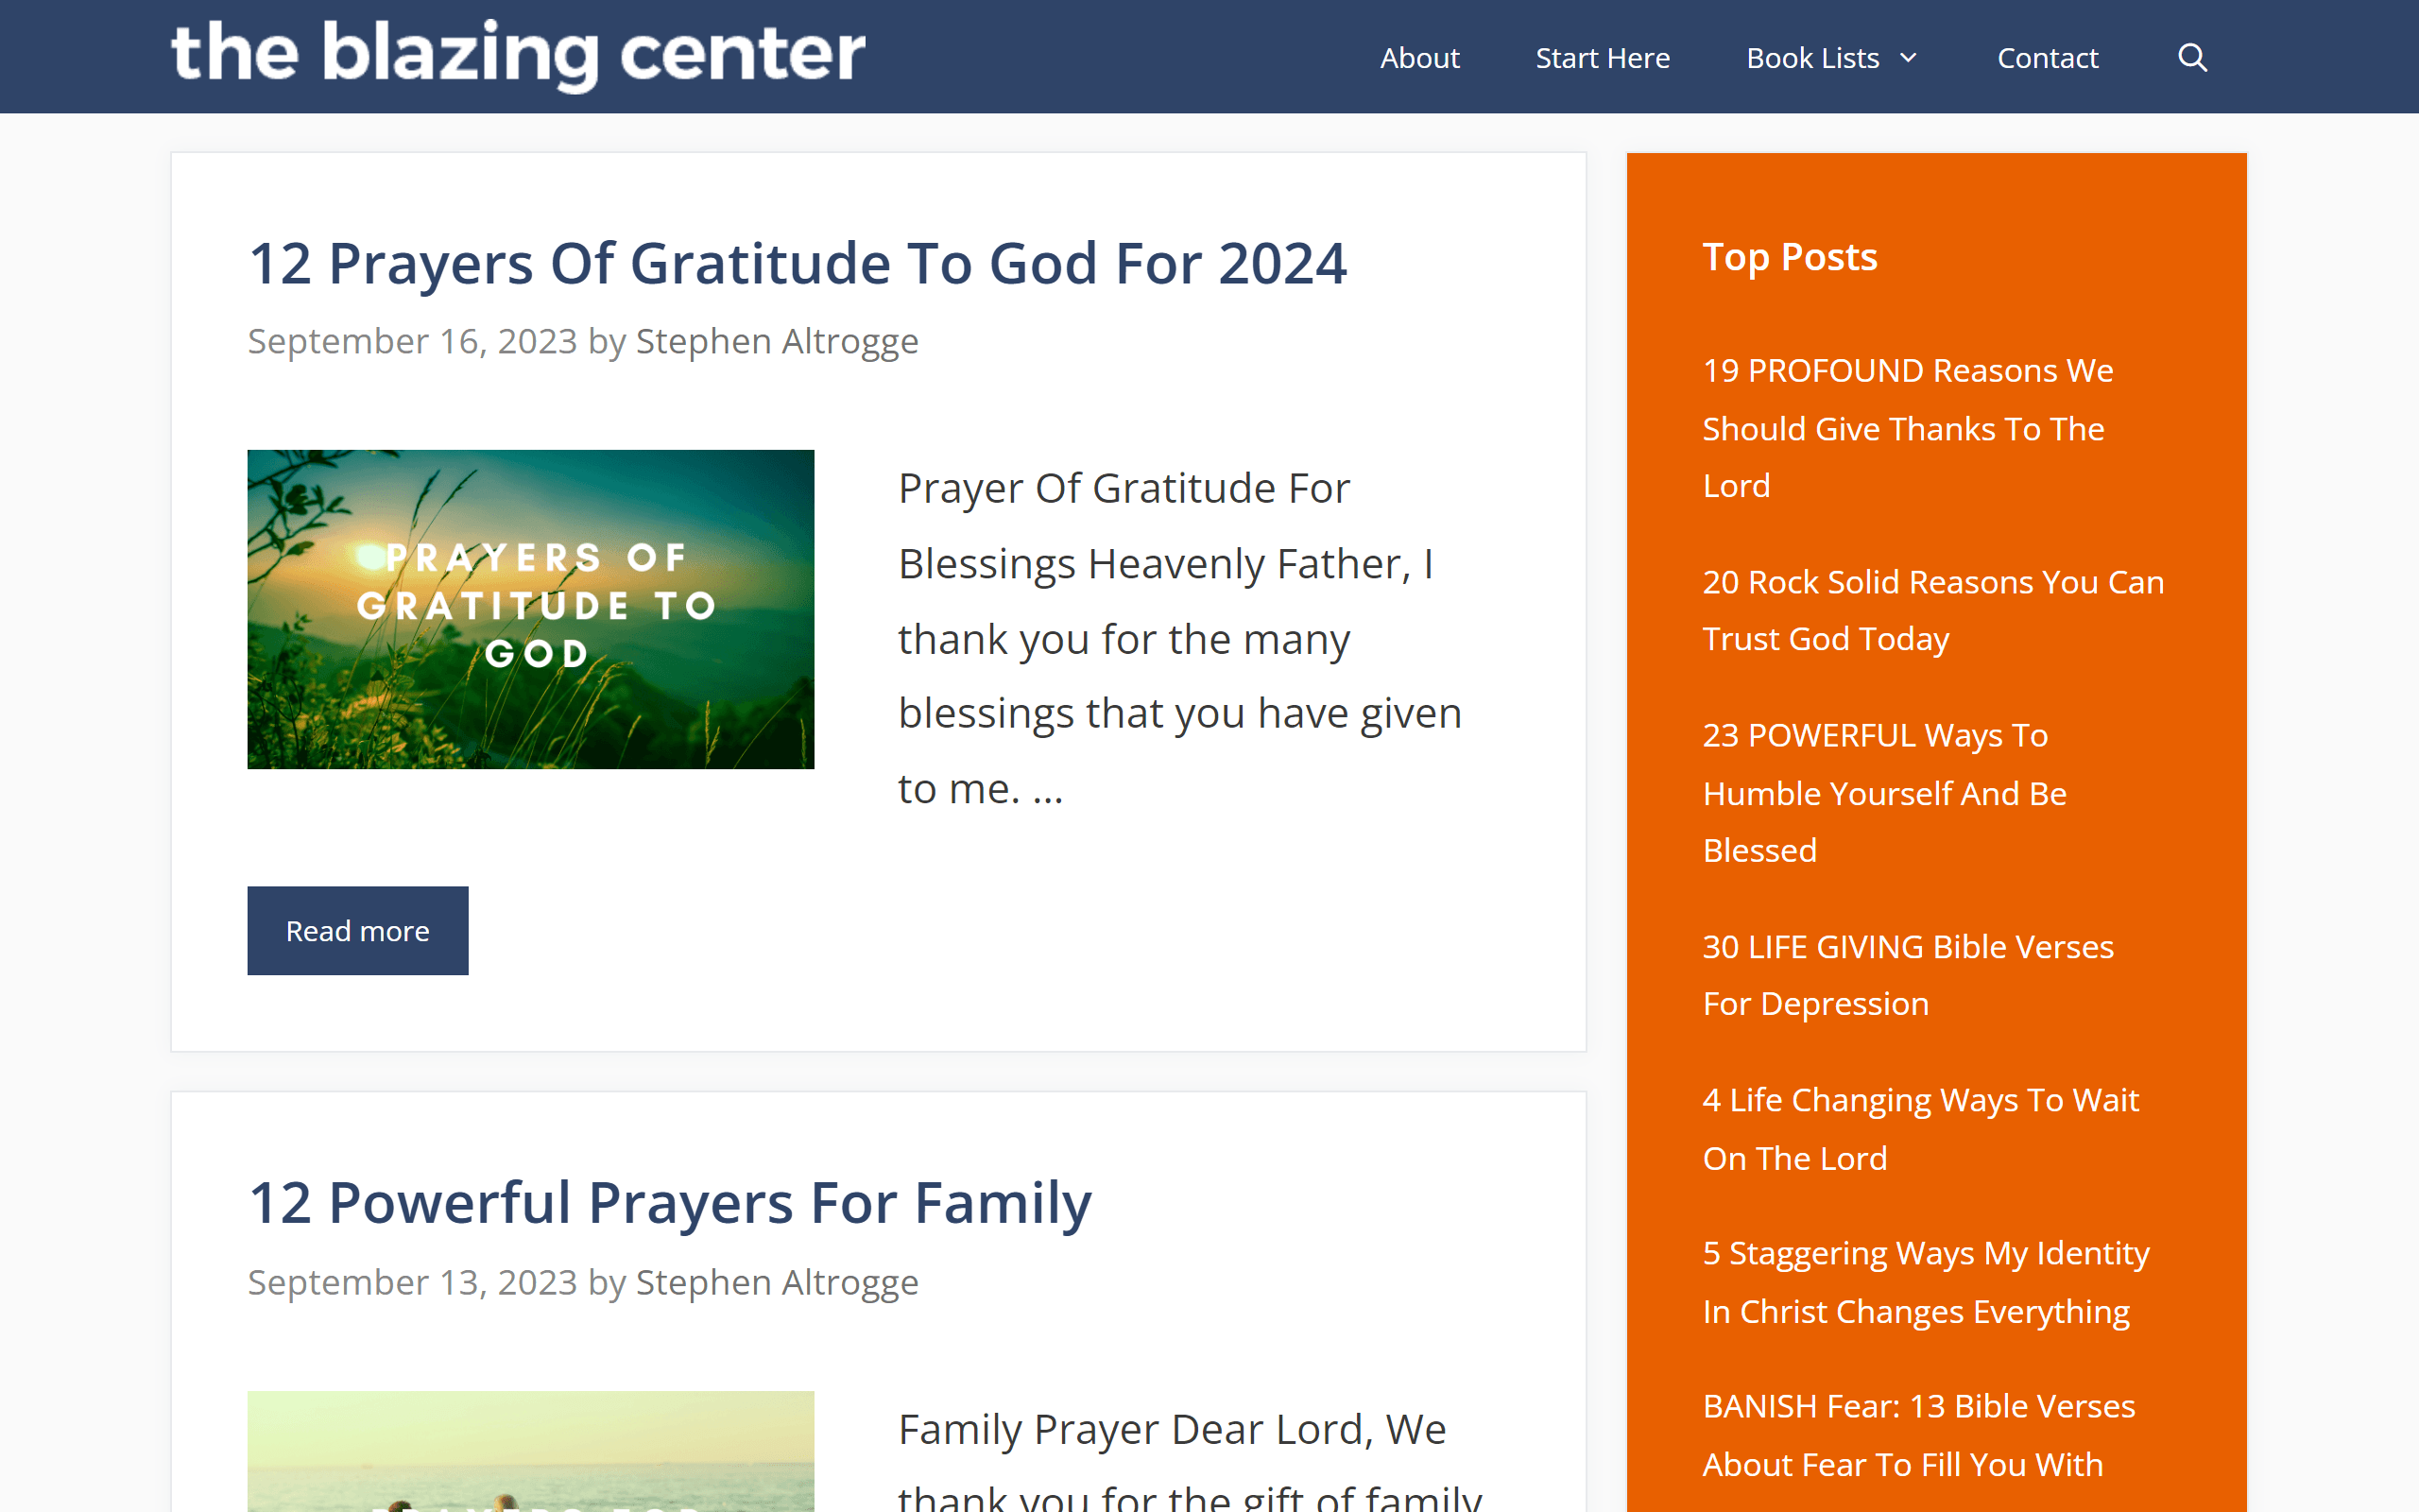Click '12 Prayers Of Gratitude To God' title

(x=796, y=261)
